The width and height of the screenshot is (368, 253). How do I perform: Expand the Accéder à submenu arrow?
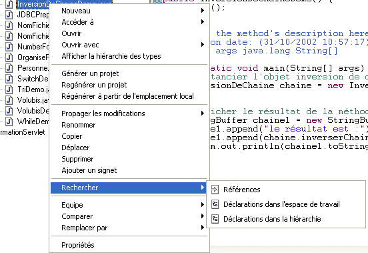pos(203,22)
